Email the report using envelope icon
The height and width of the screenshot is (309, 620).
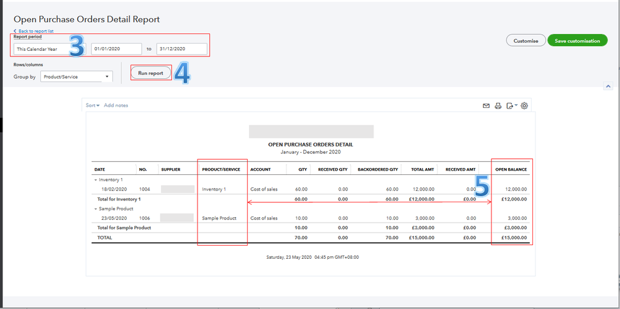486,106
